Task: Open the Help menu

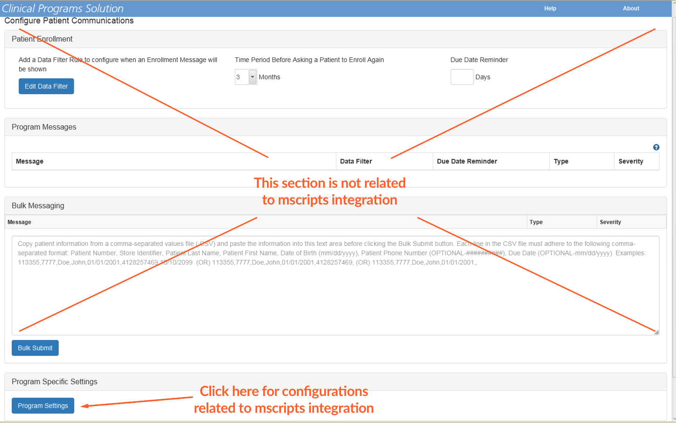Action: tap(550, 8)
